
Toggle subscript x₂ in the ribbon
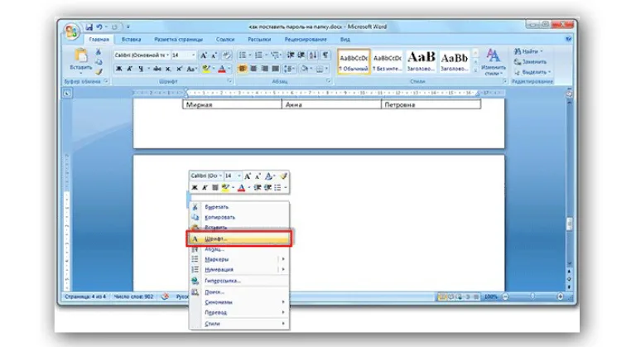pos(168,69)
